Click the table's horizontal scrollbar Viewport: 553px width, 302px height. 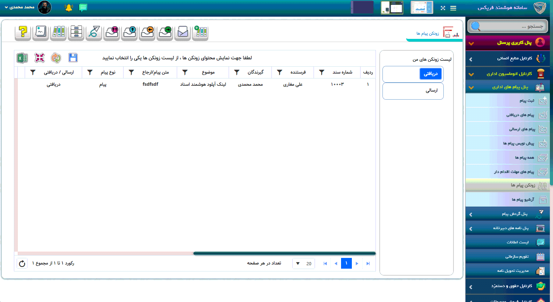pos(284,253)
